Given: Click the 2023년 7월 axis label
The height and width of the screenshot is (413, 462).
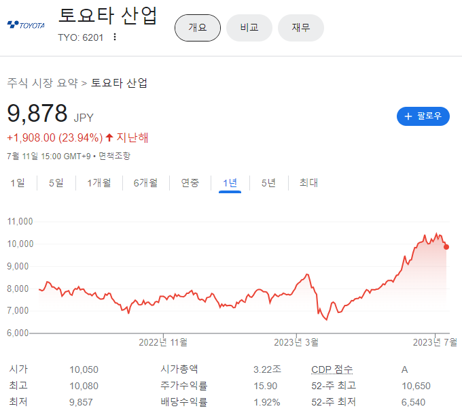Looking at the screenshot, I should pos(435,342).
